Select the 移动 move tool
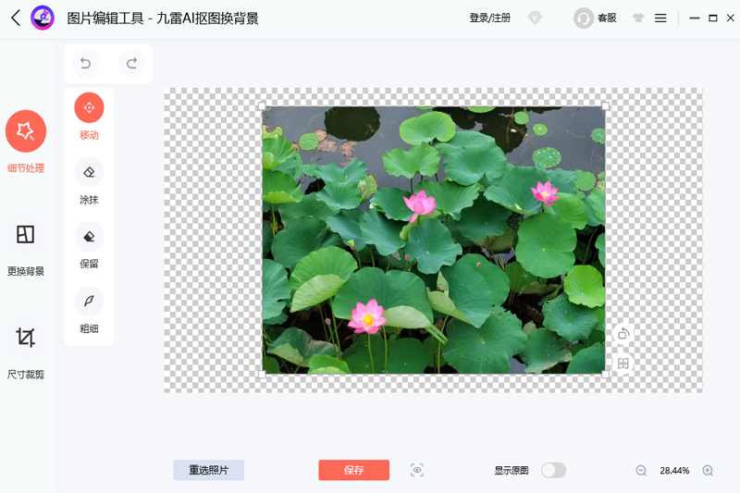Image resolution: width=740 pixels, height=493 pixels. (x=89, y=108)
